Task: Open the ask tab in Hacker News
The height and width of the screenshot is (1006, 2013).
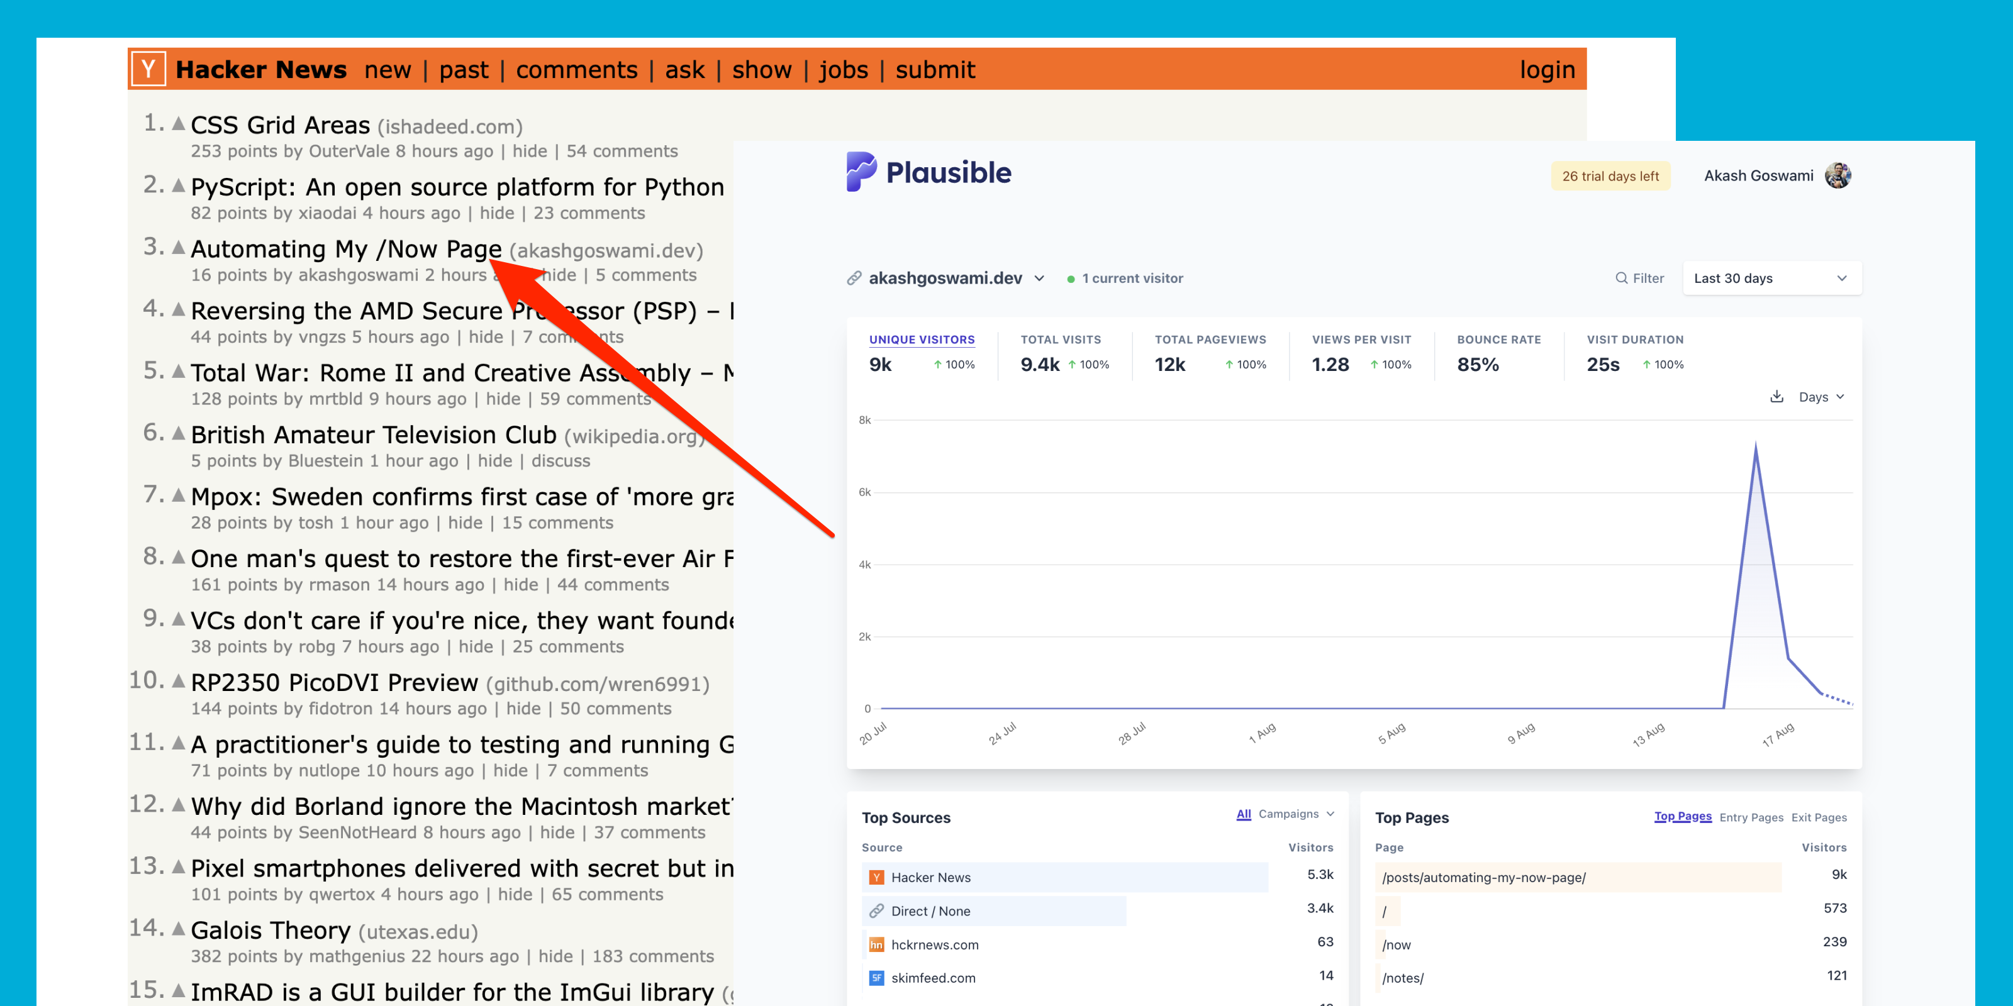Action: pyautogui.click(x=684, y=70)
